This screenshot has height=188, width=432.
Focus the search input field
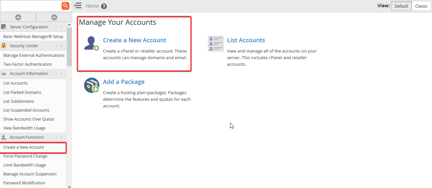[31, 6]
